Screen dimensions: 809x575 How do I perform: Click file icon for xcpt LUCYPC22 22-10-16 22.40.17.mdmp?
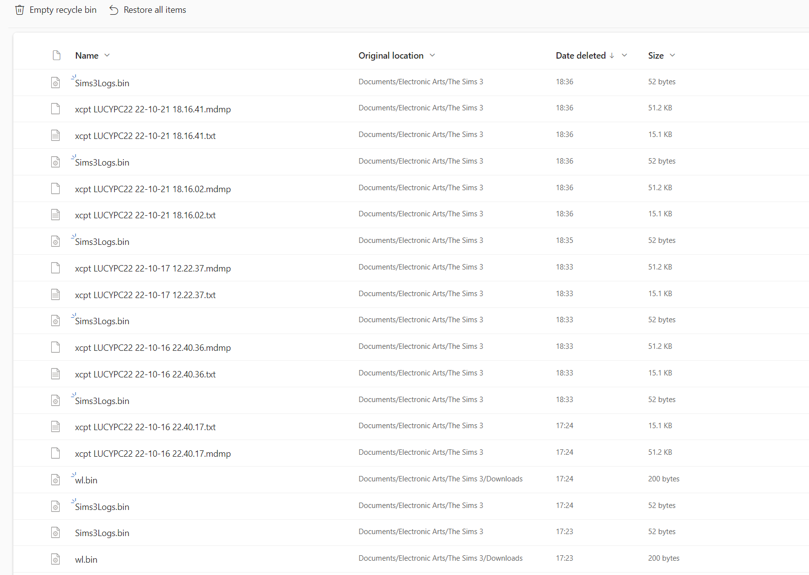[x=56, y=453]
